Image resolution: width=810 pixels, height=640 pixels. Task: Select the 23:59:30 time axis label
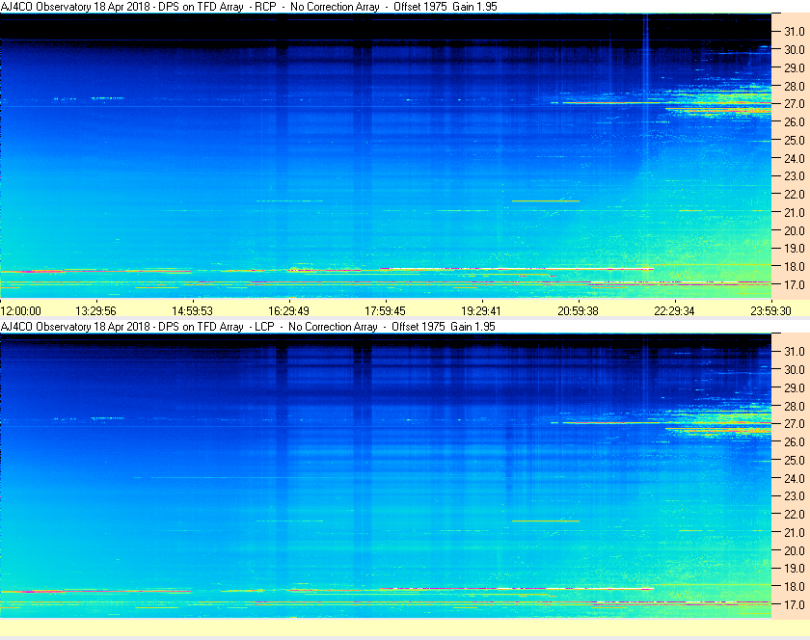click(x=770, y=311)
